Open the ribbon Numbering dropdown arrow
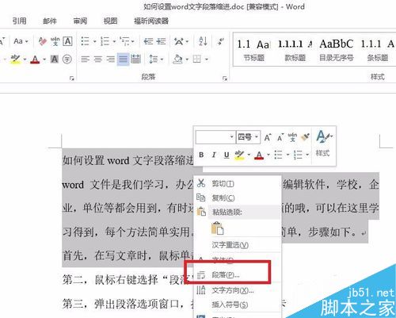Screen dimensions: 396x318 tap(114, 41)
